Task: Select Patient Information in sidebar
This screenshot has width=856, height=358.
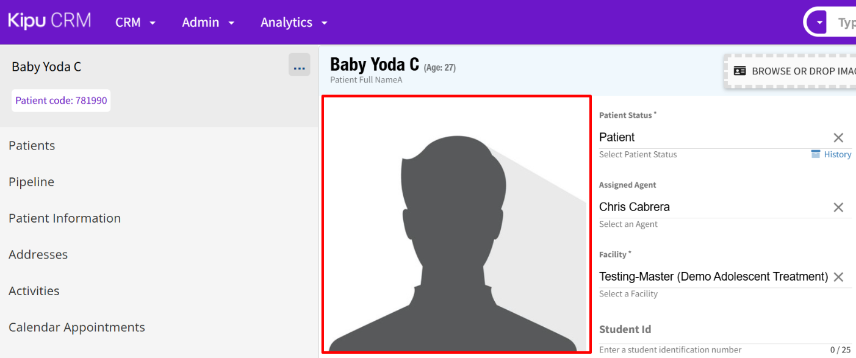Action: pyautogui.click(x=65, y=218)
